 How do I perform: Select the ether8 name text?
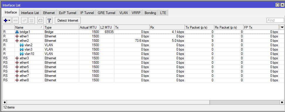pyautogui.click(x=24, y=80)
